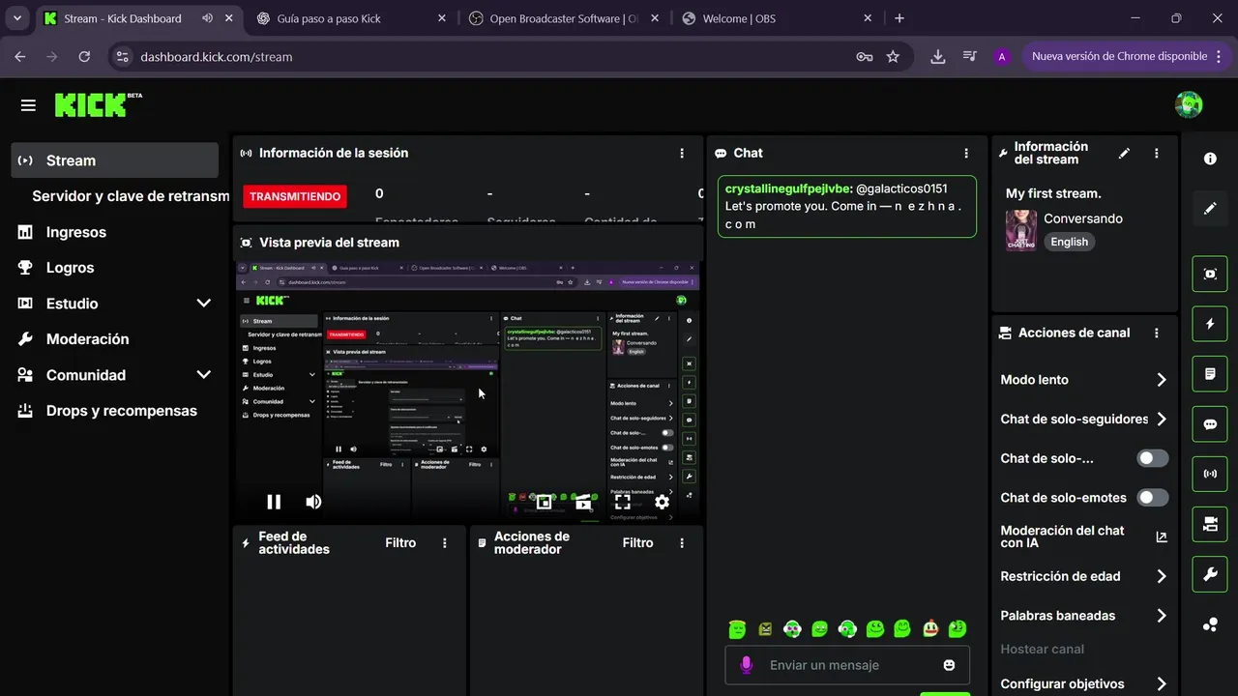This screenshot has width=1238, height=696.
Task: Open Feed de actividades kebab menu
Action: [445, 543]
